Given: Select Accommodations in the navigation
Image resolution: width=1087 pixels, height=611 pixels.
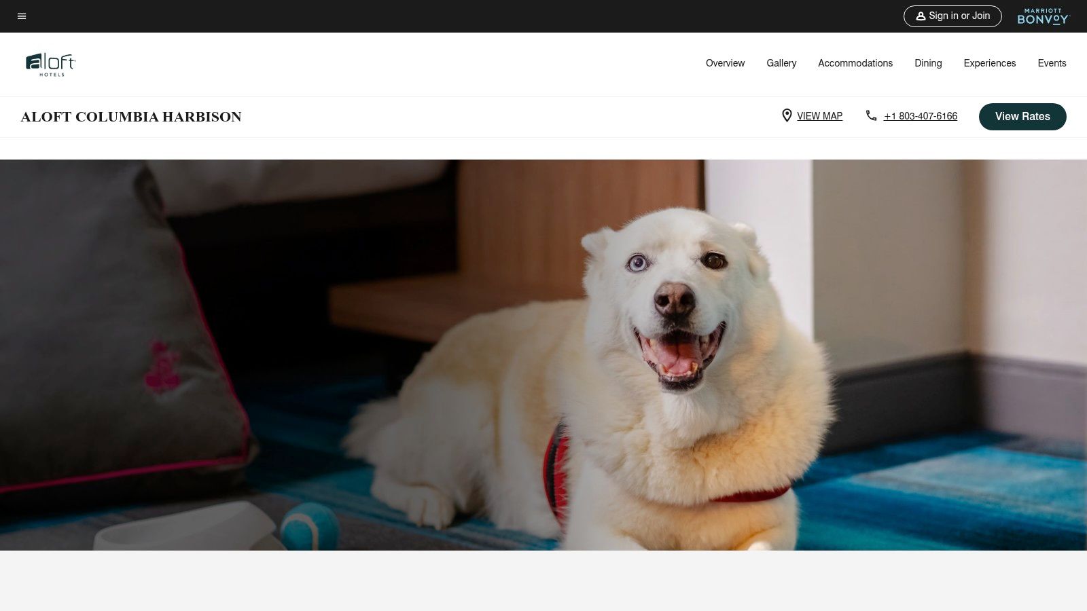Looking at the screenshot, I should [855, 63].
